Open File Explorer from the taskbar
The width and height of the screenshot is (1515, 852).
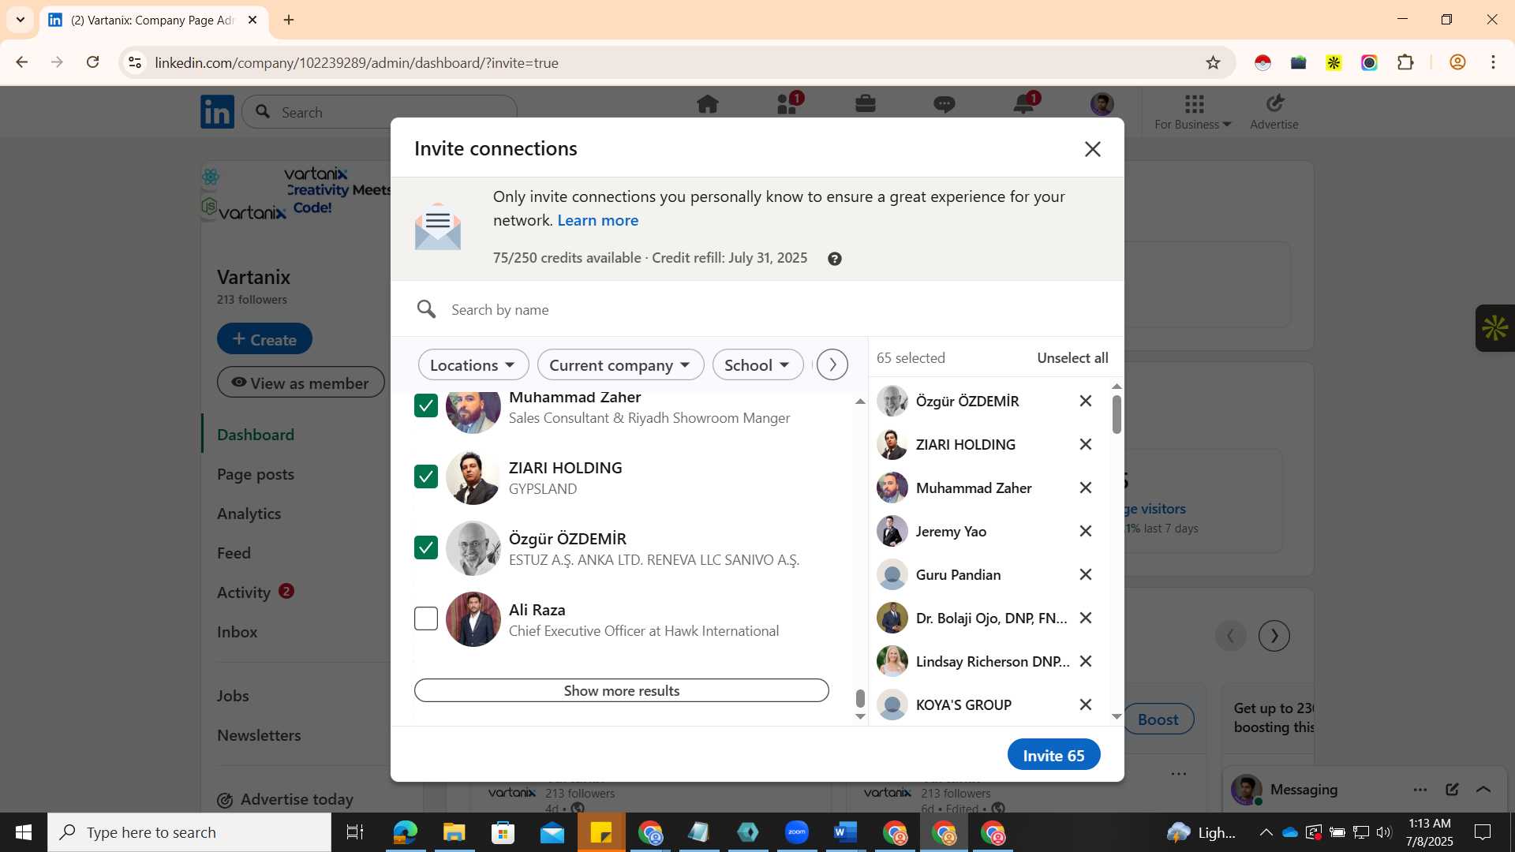(454, 832)
